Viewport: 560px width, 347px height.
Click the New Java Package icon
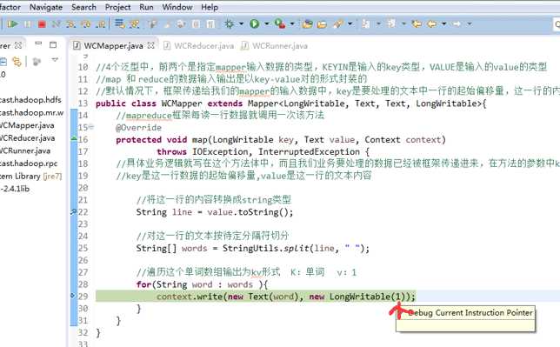coord(307,24)
